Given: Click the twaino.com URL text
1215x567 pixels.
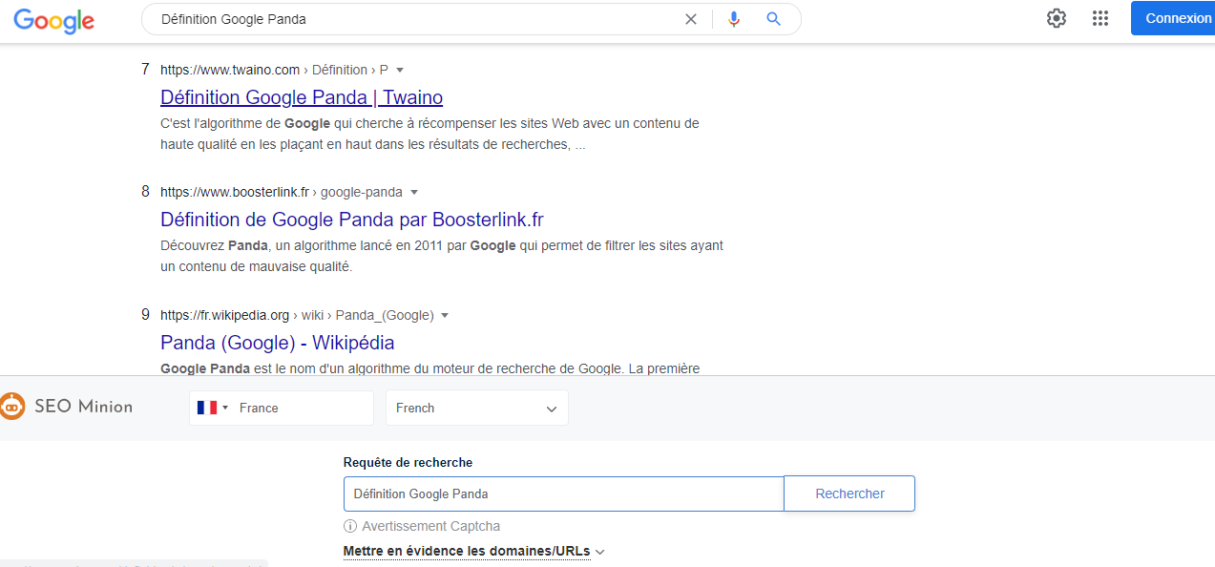Looking at the screenshot, I should pyautogui.click(x=230, y=70).
